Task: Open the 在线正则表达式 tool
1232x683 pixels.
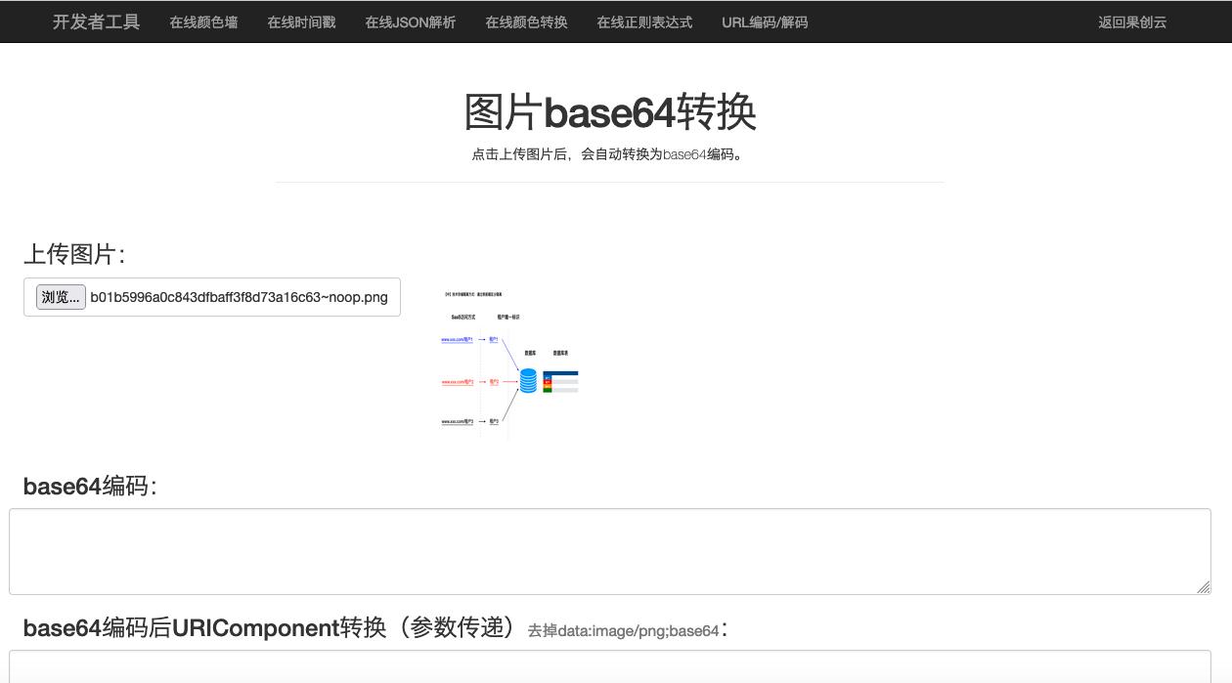Action: (643, 21)
